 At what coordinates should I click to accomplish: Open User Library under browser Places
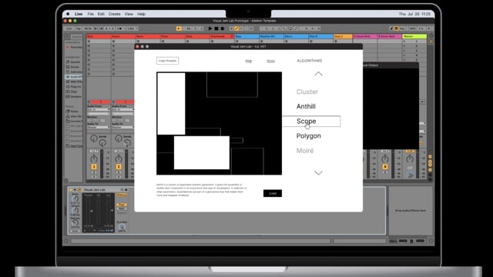coord(74,116)
